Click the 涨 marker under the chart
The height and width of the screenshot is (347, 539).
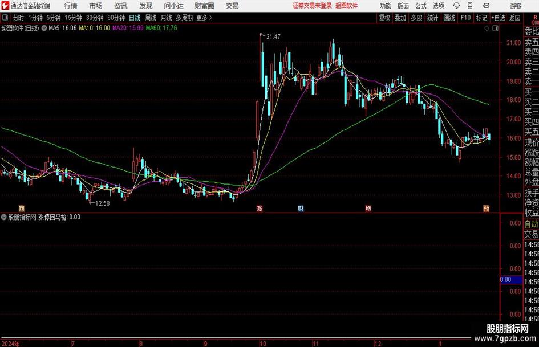click(260, 208)
